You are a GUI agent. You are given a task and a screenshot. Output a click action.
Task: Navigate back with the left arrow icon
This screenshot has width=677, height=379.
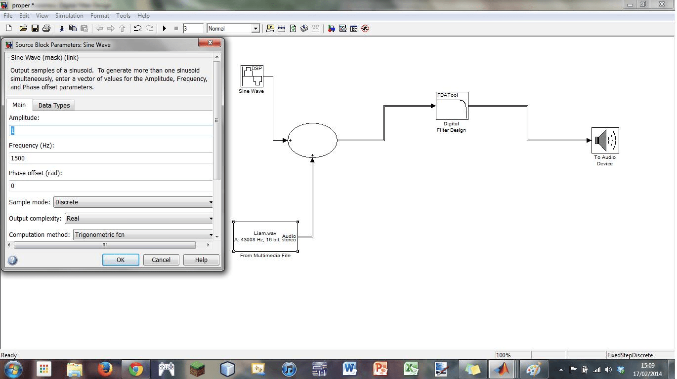coord(99,29)
